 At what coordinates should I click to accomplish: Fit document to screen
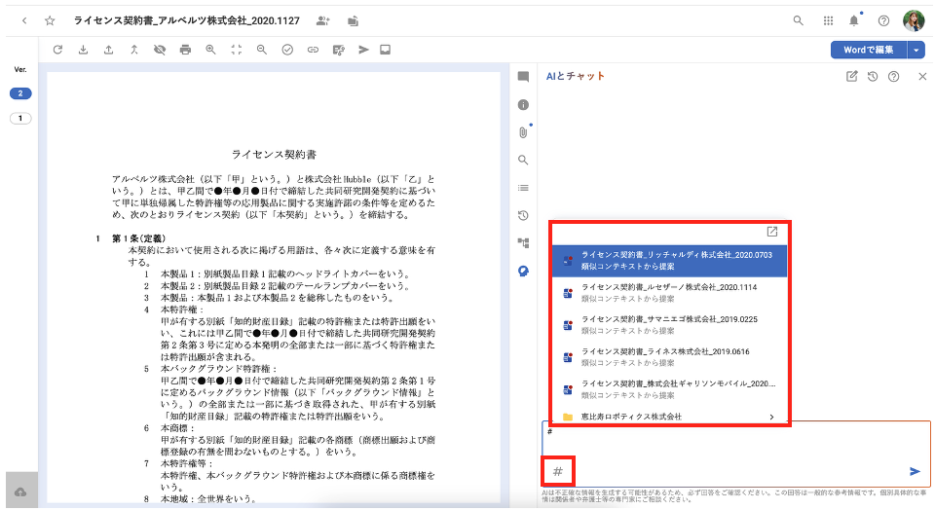tap(237, 50)
